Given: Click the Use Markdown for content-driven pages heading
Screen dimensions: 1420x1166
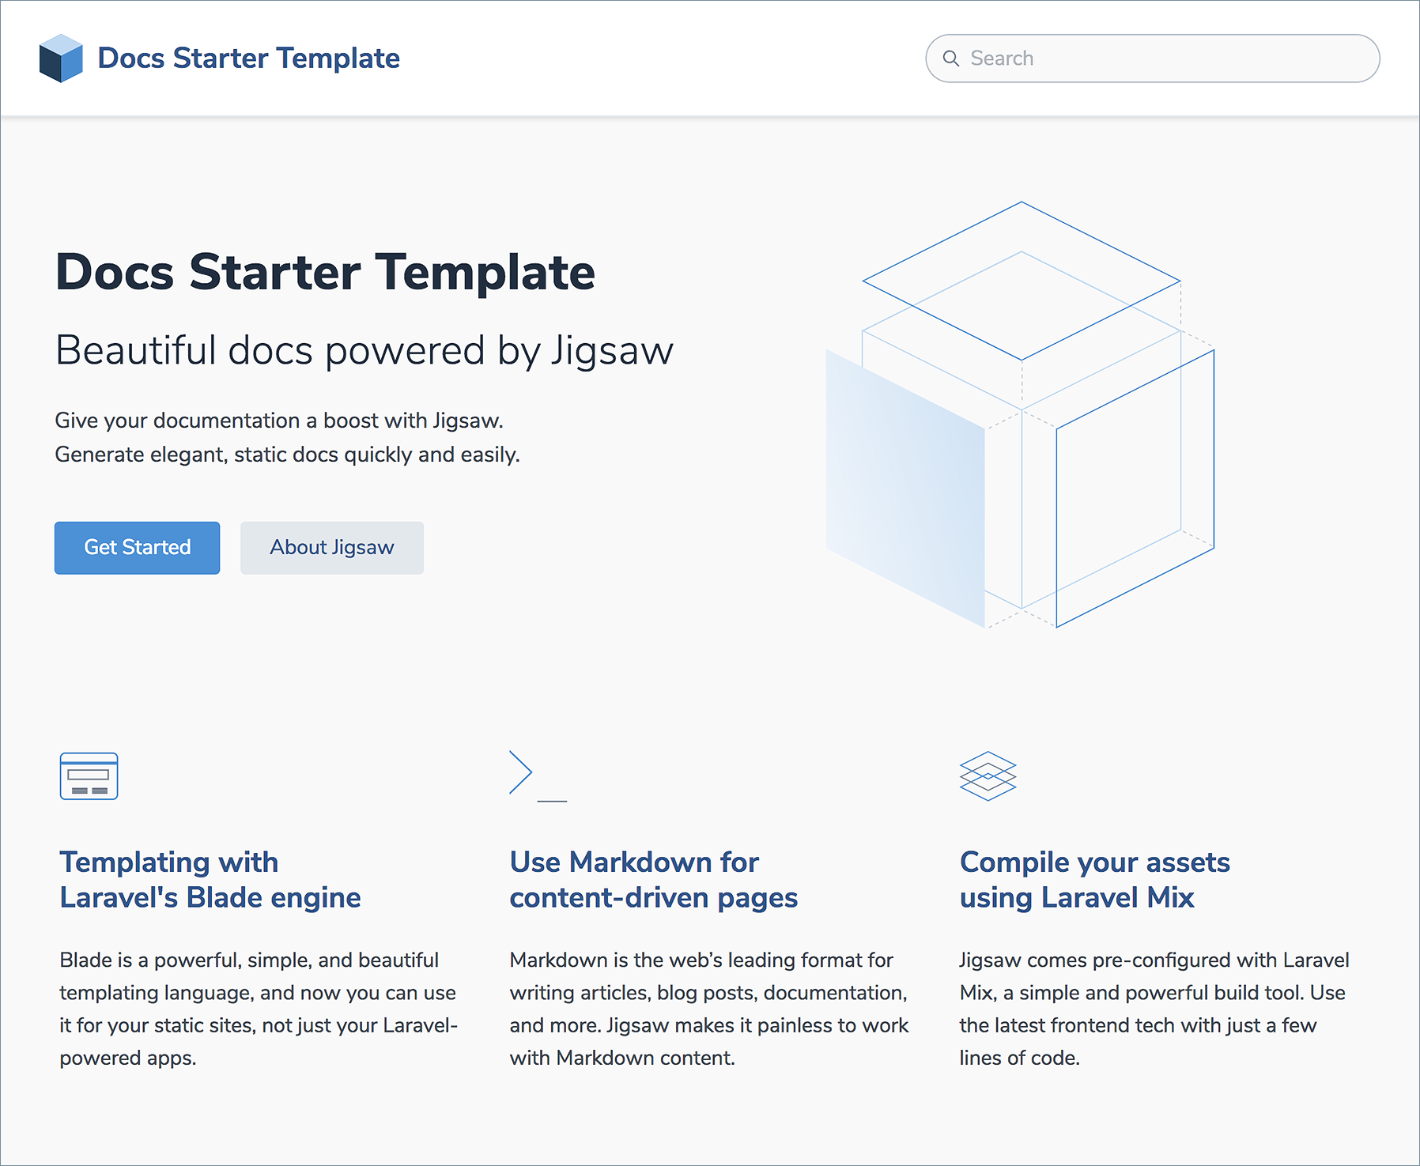Looking at the screenshot, I should point(654,880).
